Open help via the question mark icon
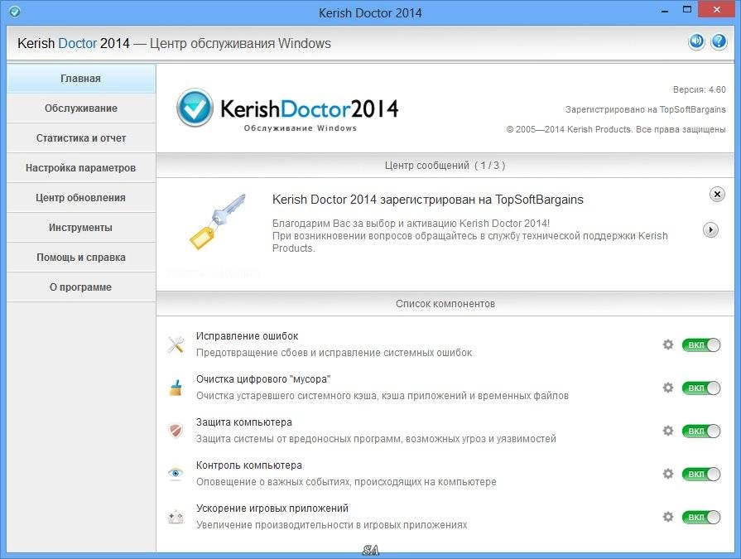This screenshot has width=741, height=559. (719, 42)
